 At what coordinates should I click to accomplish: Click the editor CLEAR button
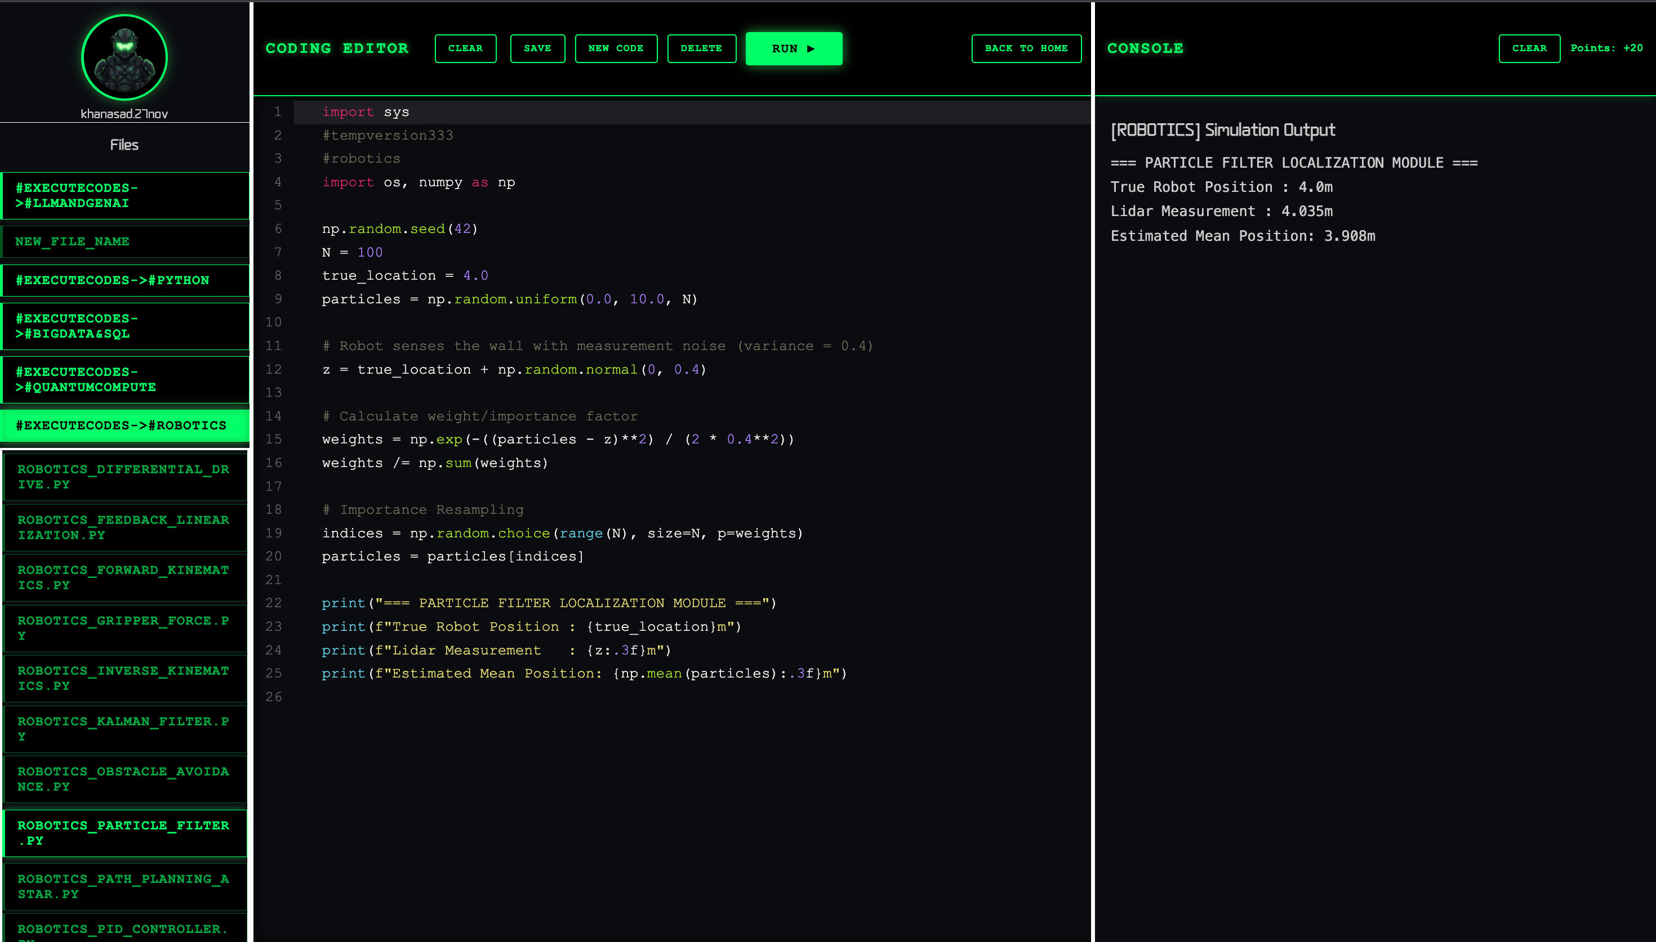click(465, 48)
